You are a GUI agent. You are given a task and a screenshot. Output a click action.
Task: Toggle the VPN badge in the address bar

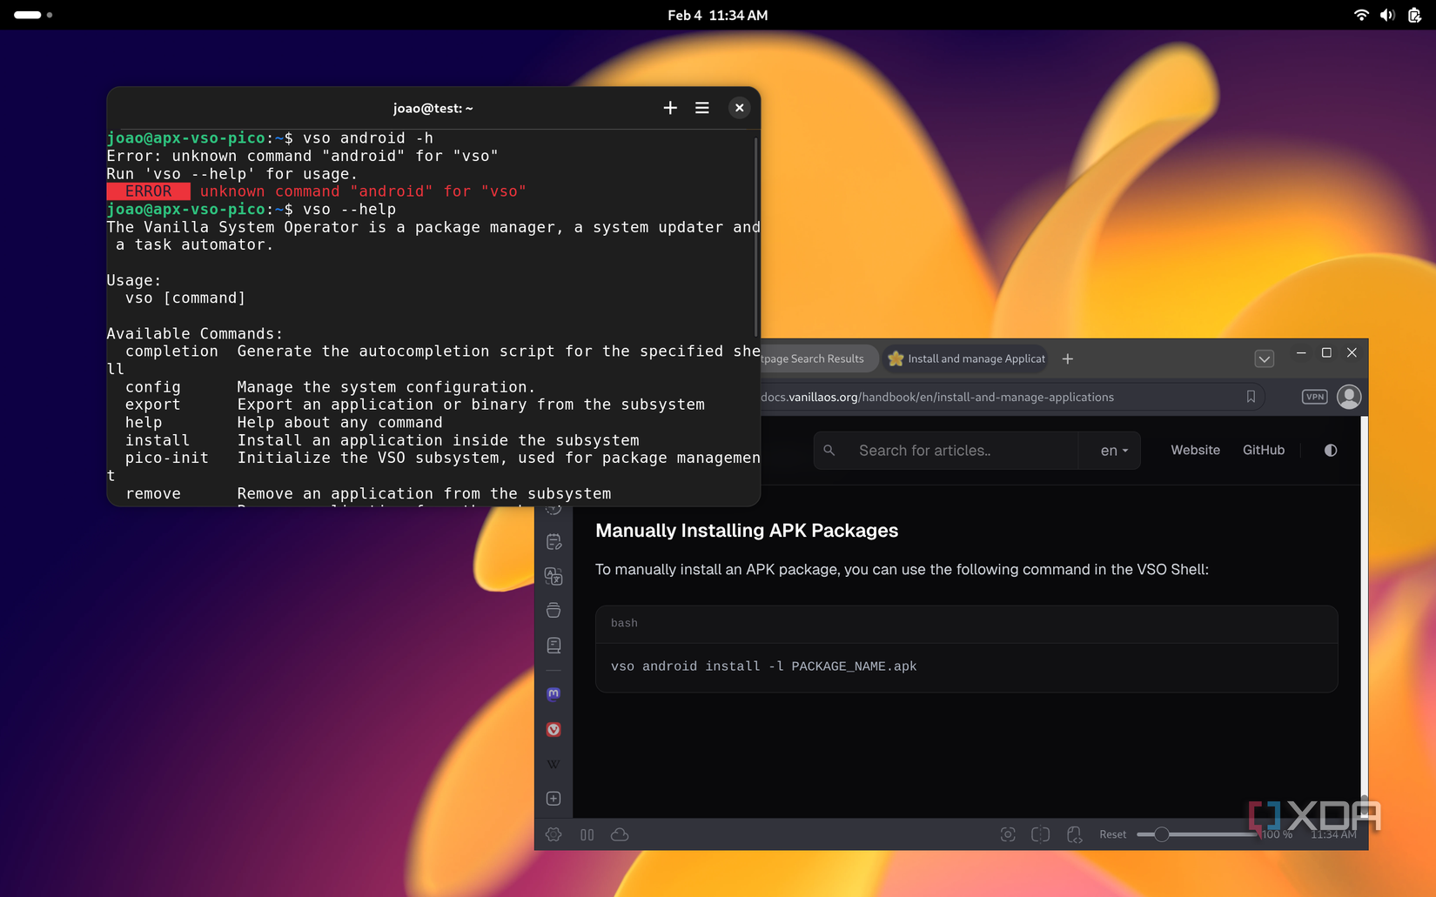coord(1313,397)
